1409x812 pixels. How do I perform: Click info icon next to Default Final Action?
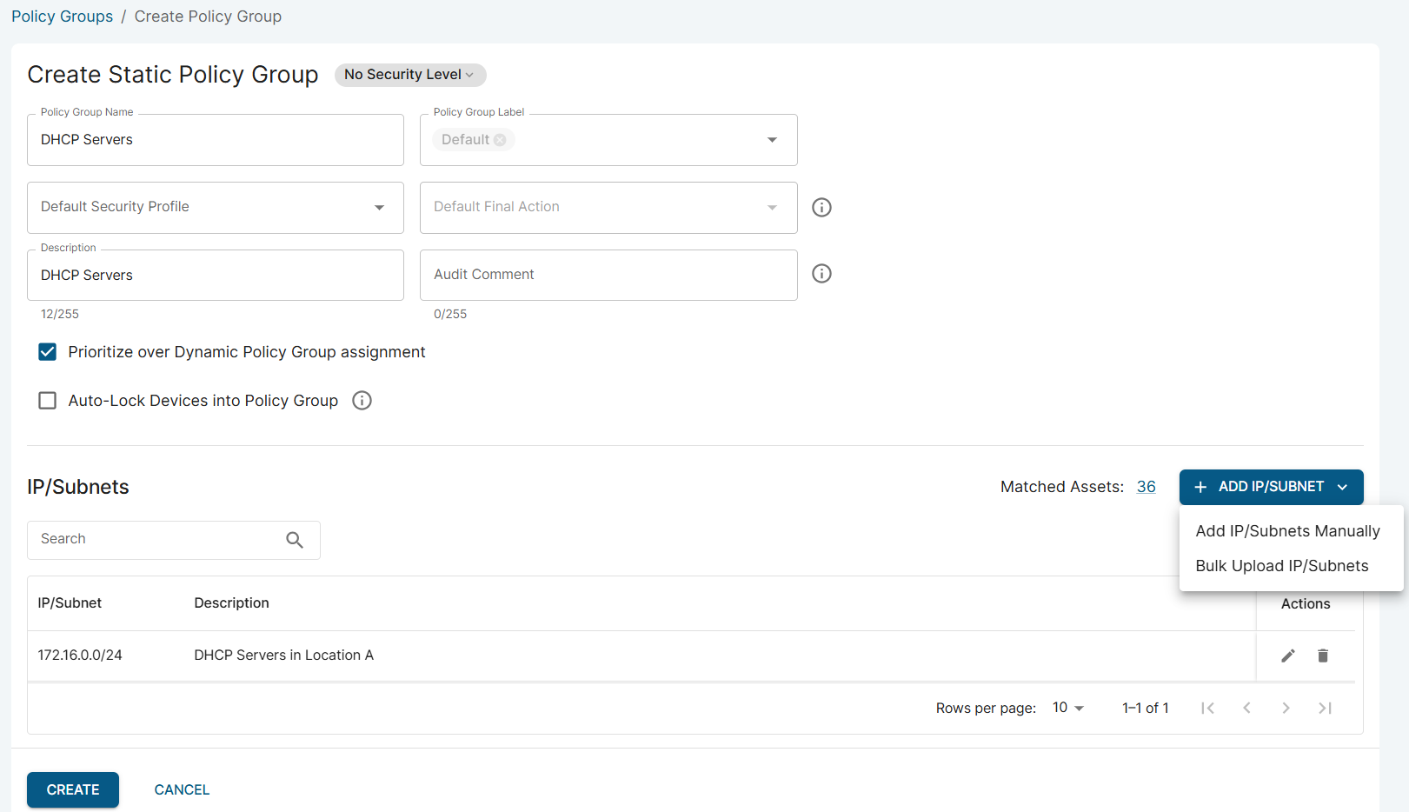[821, 208]
